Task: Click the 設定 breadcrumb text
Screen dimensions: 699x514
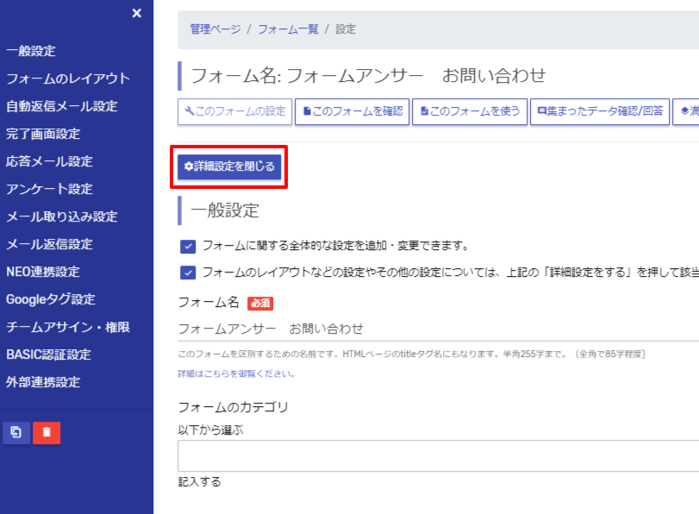Action: click(346, 29)
